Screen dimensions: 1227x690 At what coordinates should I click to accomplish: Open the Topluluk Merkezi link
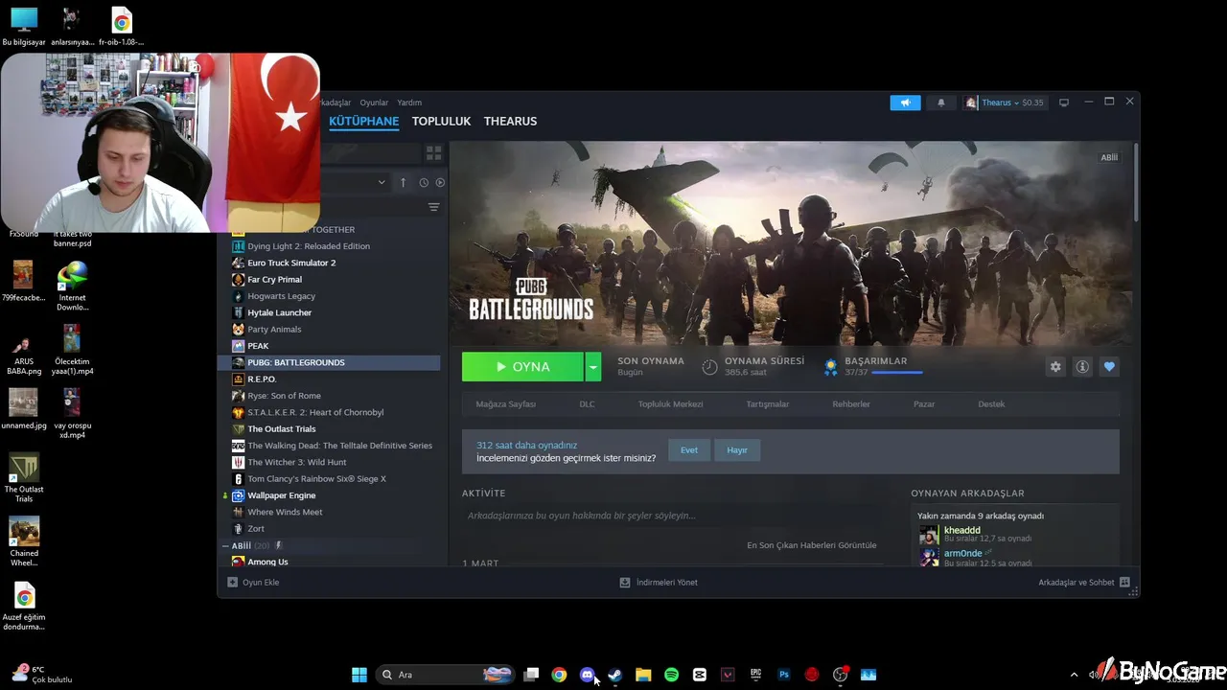[x=670, y=404]
